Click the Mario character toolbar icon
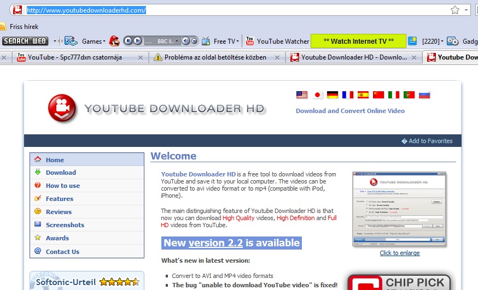Screen dimensions: 478x290 pos(114,41)
